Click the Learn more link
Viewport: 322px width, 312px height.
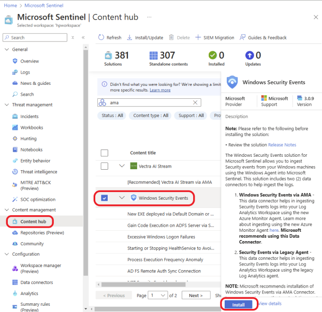click(x=160, y=90)
